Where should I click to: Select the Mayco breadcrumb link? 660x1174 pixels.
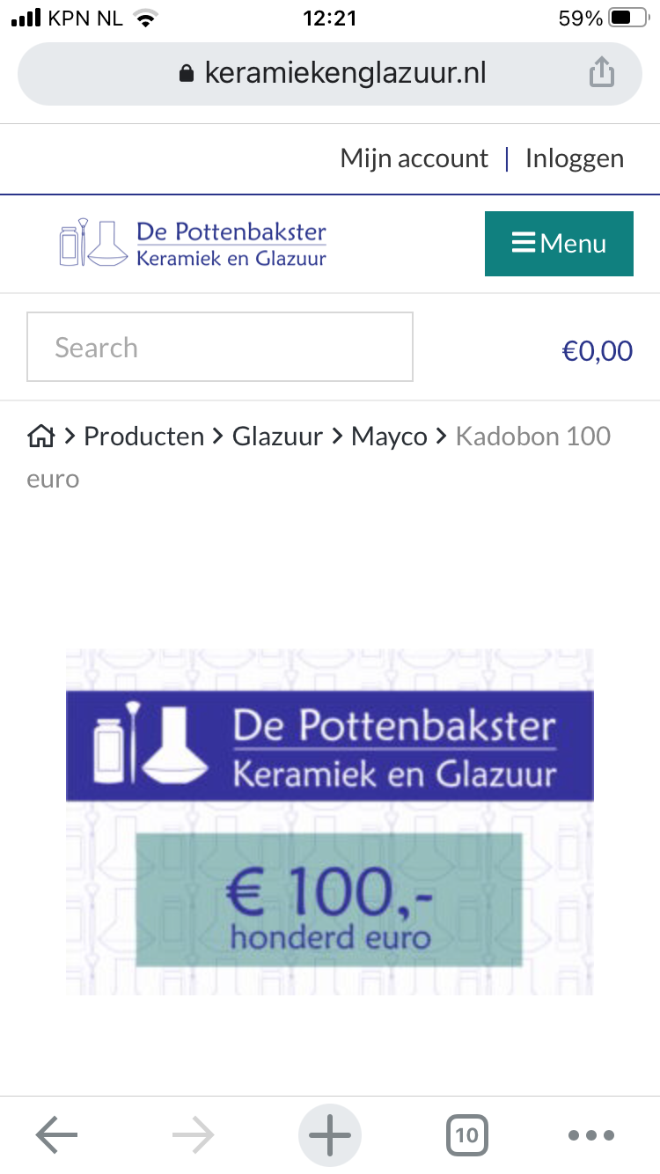pyautogui.click(x=389, y=436)
